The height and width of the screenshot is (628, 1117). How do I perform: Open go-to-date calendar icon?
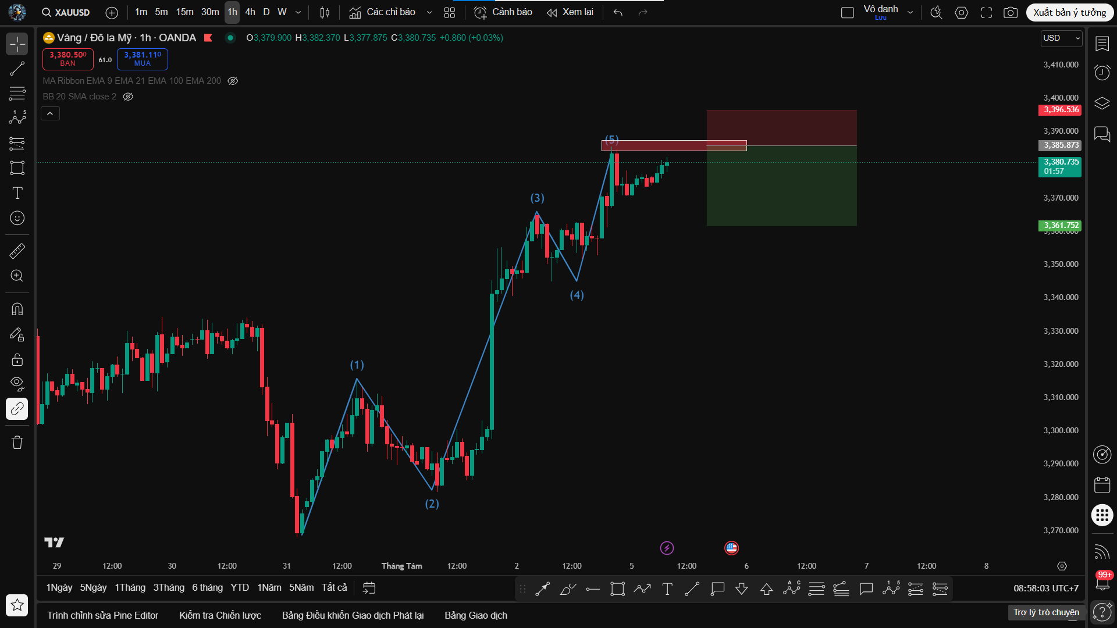369,588
